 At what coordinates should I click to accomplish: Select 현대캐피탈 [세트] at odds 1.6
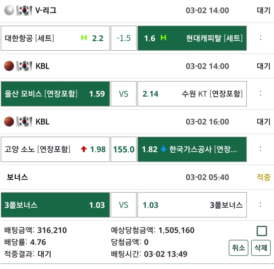192,38
